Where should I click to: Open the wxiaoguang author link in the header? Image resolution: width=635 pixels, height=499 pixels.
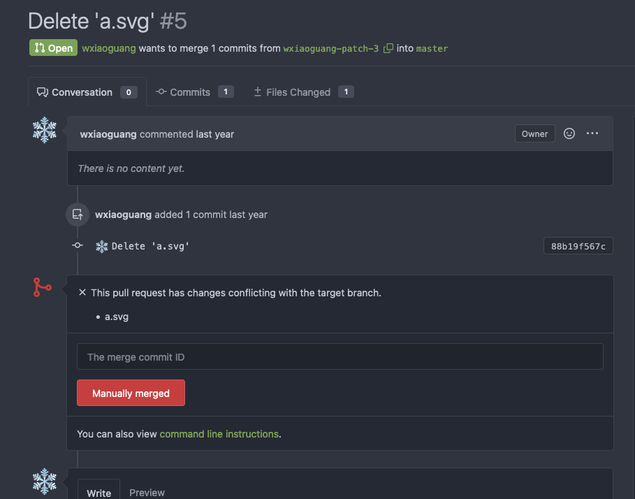point(108,48)
